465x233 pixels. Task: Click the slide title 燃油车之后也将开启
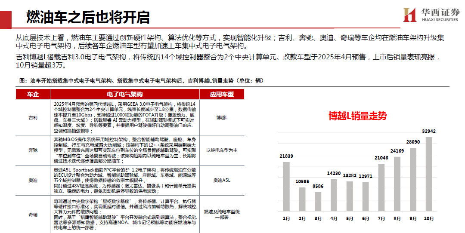coord(88,17)
